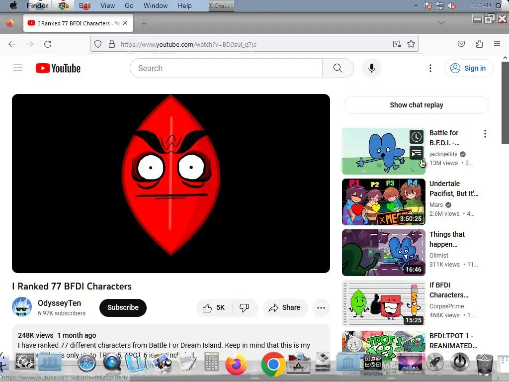Open the Window menu

156,5
